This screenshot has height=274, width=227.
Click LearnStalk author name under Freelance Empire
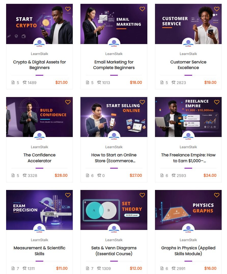coord(188,147)
